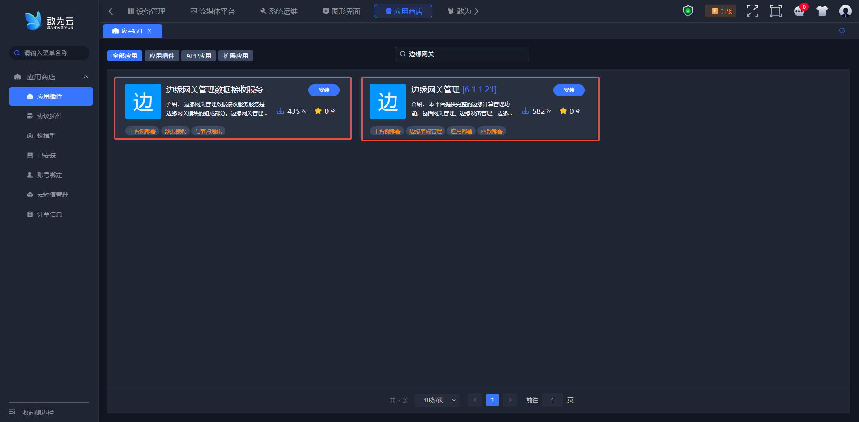This screenshot has width=859, height=422.
Task: Click the fullscreen expand arrows icon
Action: (x=753, y=11)
